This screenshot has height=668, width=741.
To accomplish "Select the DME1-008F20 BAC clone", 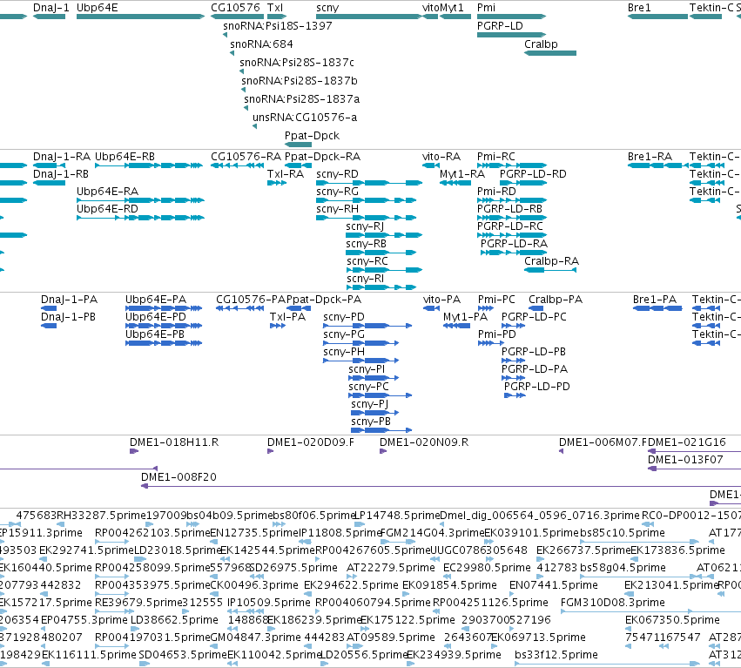I will coord(441,487).
